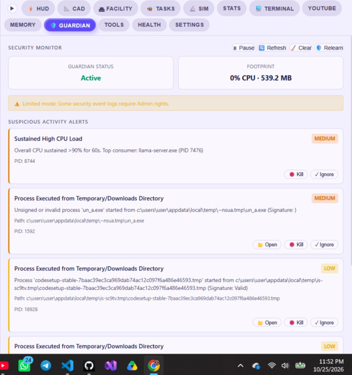The height and width of the screenshot is (375, 352).
Task: Click the MEDIUM badge on Sustained High CPU Load
Action: tap(325, 139)
